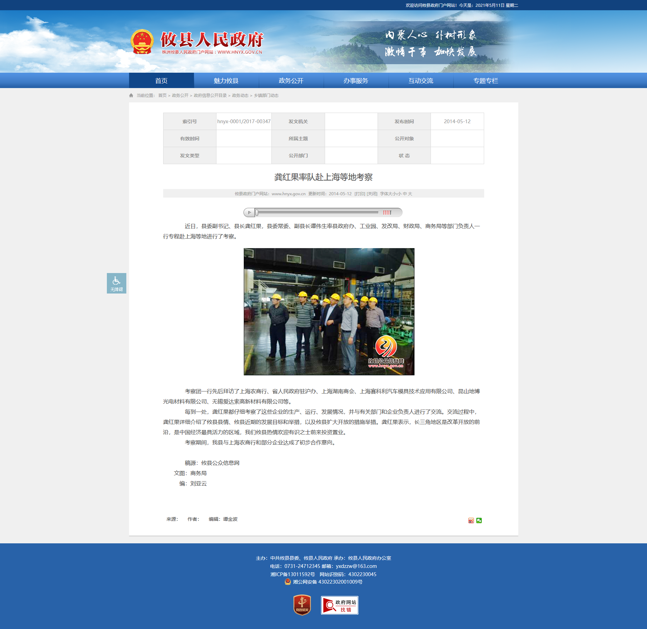The image size is (647, 629).
Task: Open the 办事服务 navigation menu
Action: 356,81
